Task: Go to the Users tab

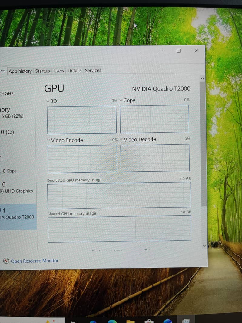Action: [59, 71]
